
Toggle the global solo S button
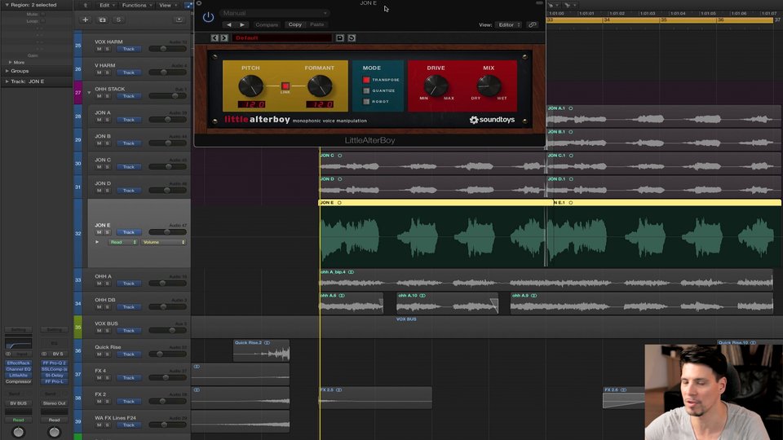[x=118, y=20]
